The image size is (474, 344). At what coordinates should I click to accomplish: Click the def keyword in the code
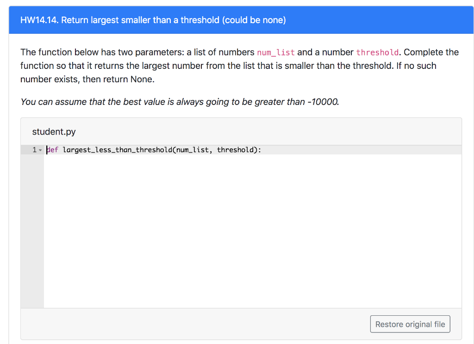52,149
